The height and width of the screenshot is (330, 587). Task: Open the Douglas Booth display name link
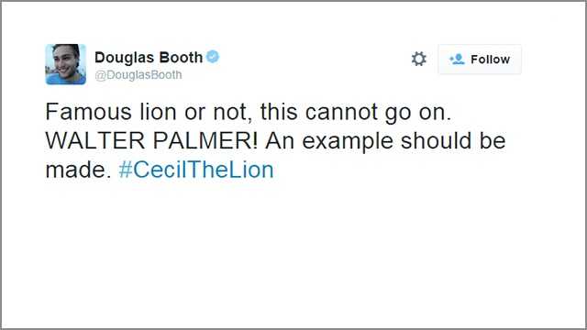click(149, 58)
